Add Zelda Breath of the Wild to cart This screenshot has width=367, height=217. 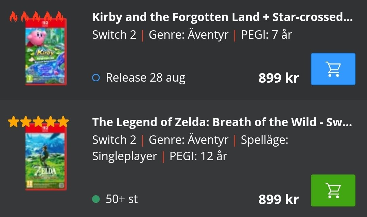pos(333,190)
